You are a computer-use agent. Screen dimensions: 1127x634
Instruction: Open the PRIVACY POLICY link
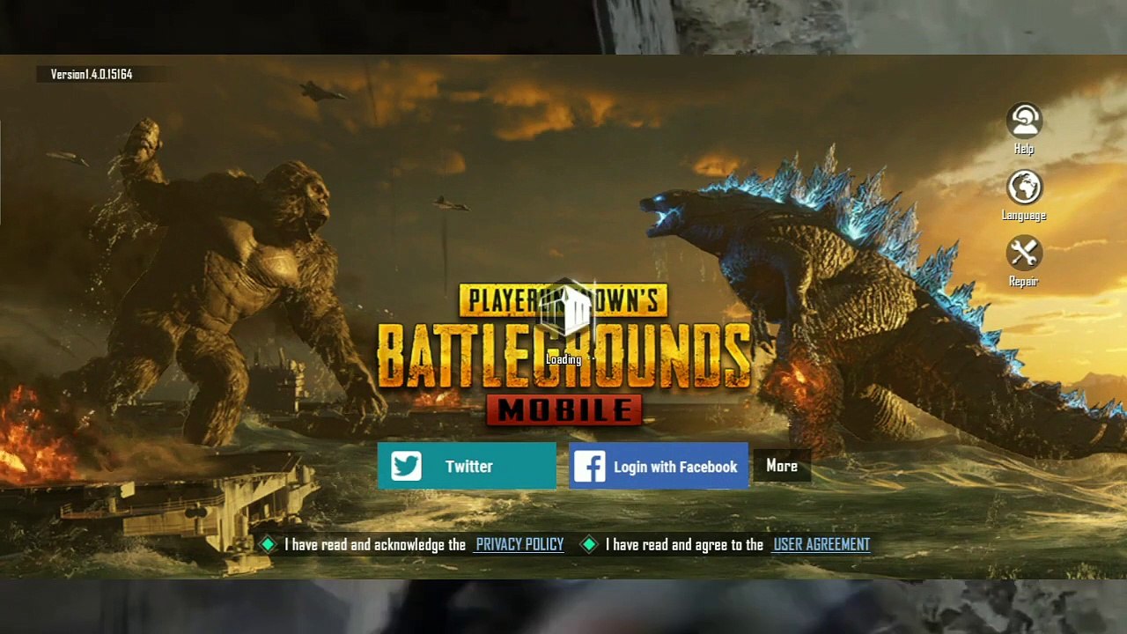click(x=519, y=544)
